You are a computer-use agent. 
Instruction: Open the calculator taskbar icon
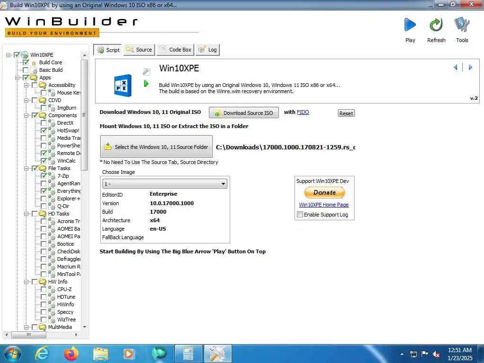[188, 354]
